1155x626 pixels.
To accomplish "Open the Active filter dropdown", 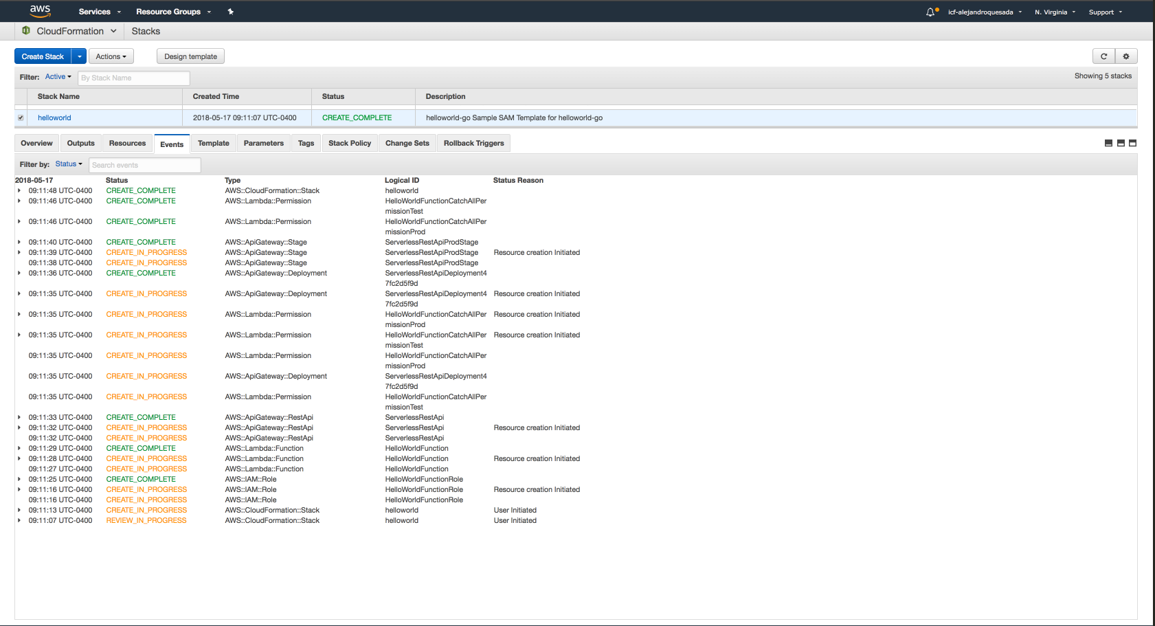I will coord(58,77).
